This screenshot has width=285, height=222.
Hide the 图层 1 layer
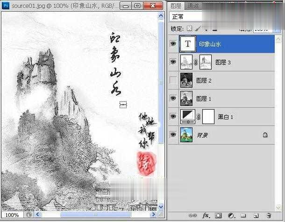[x=173, y=98]
